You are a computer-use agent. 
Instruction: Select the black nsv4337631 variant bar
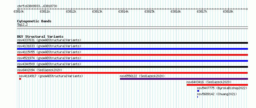click(132, 43)
